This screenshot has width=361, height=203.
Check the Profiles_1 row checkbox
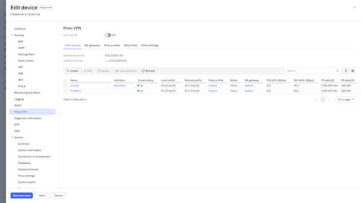[65, 91]
